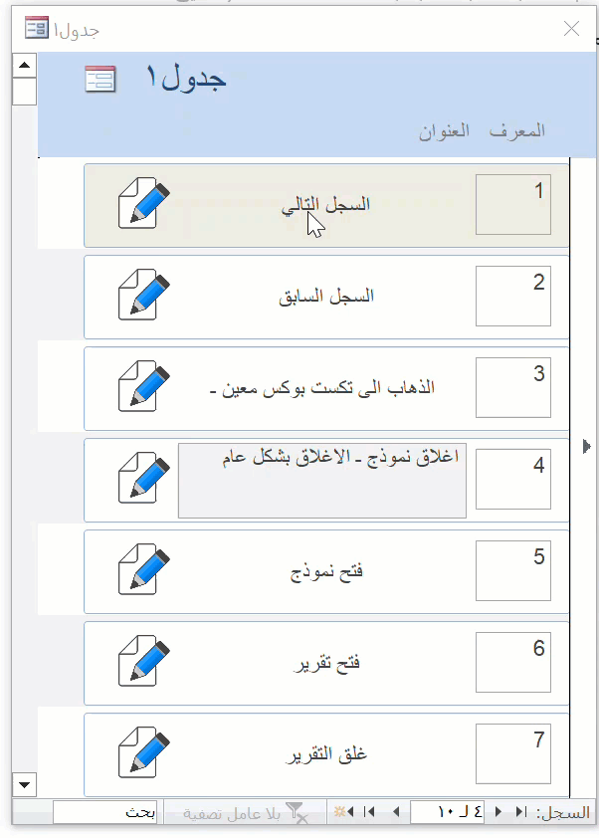Click the edit pencil icon for record 1

tap(143, 203)
